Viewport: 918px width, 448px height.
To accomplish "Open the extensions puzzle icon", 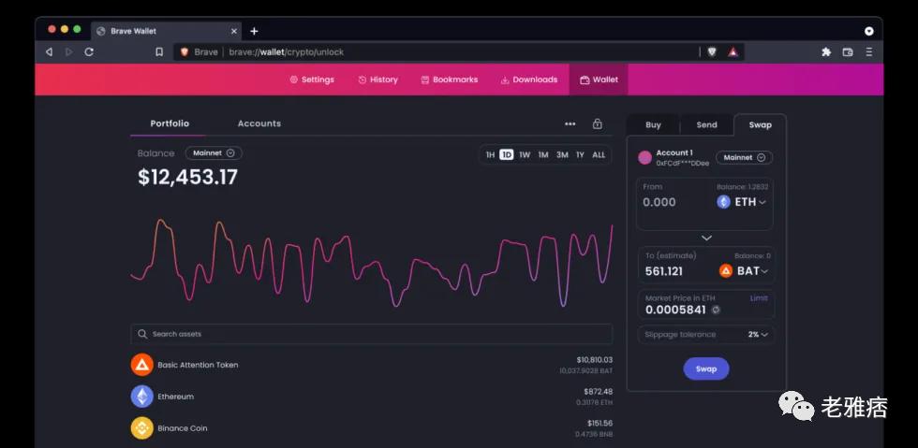I will (826, 52).
